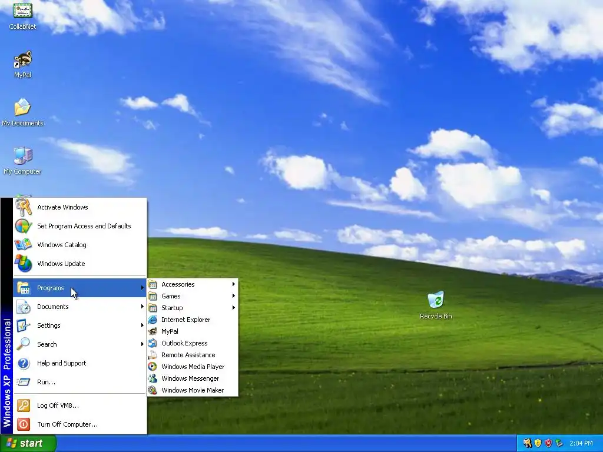This screenshot has width=603, height=452.
Task: Click the Programs folder icon
Action: coord(24,288)
